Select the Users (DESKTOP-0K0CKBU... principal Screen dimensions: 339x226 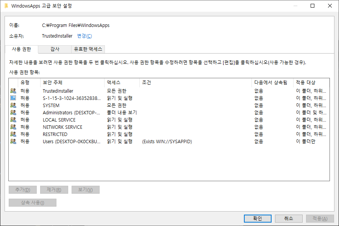[x=72, y=141]
